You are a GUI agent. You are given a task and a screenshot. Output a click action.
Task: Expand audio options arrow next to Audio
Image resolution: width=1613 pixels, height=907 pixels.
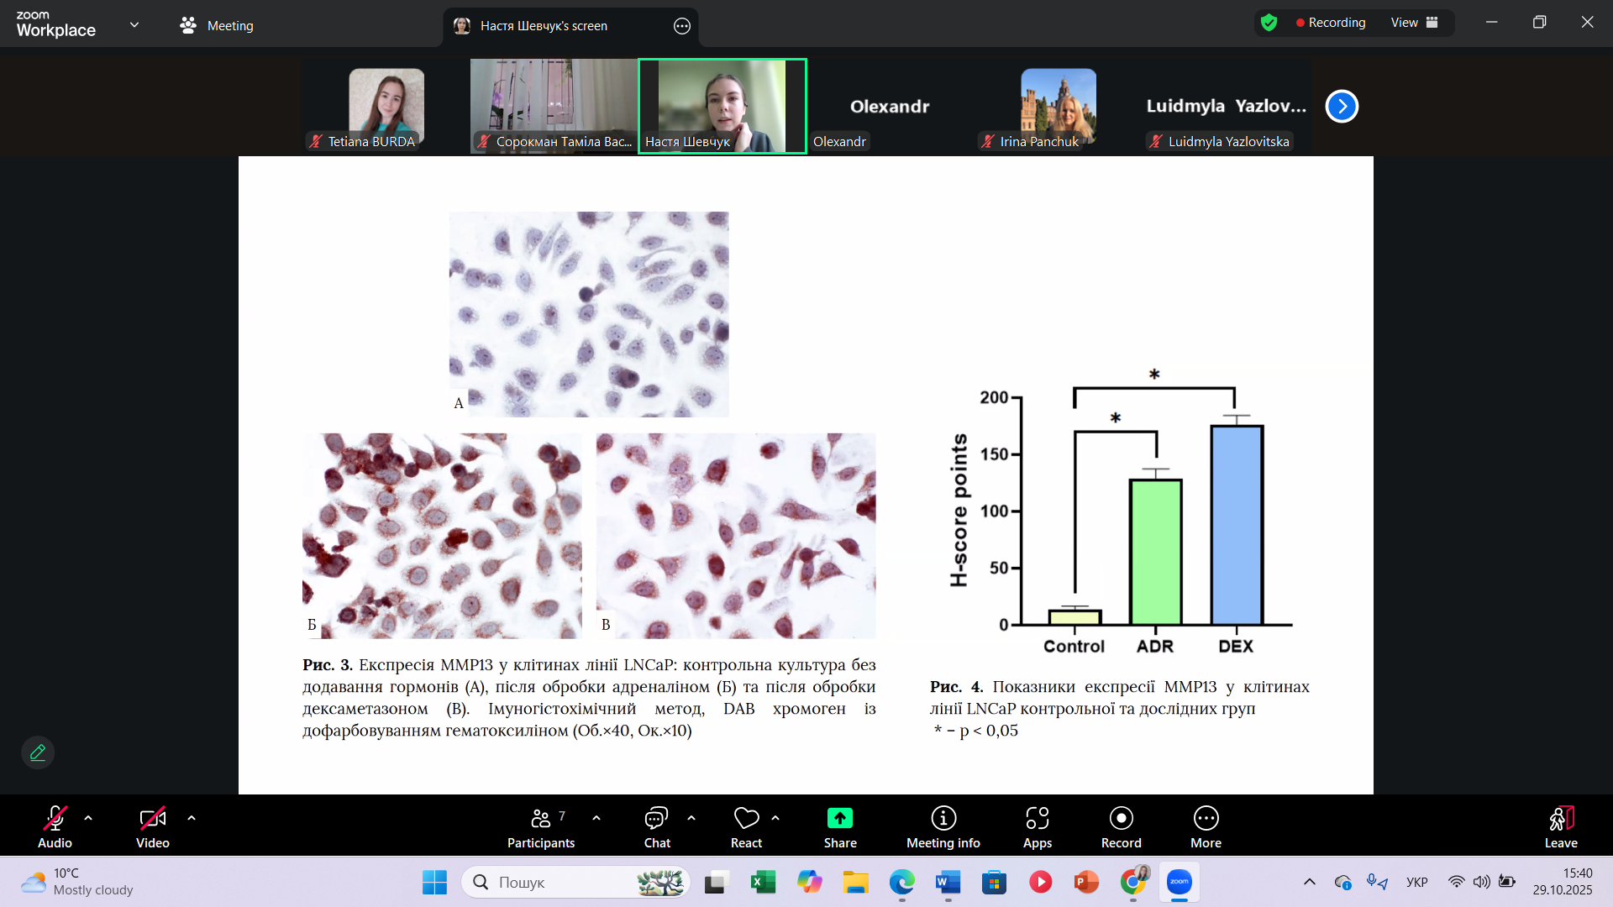(x=88, y=818)
